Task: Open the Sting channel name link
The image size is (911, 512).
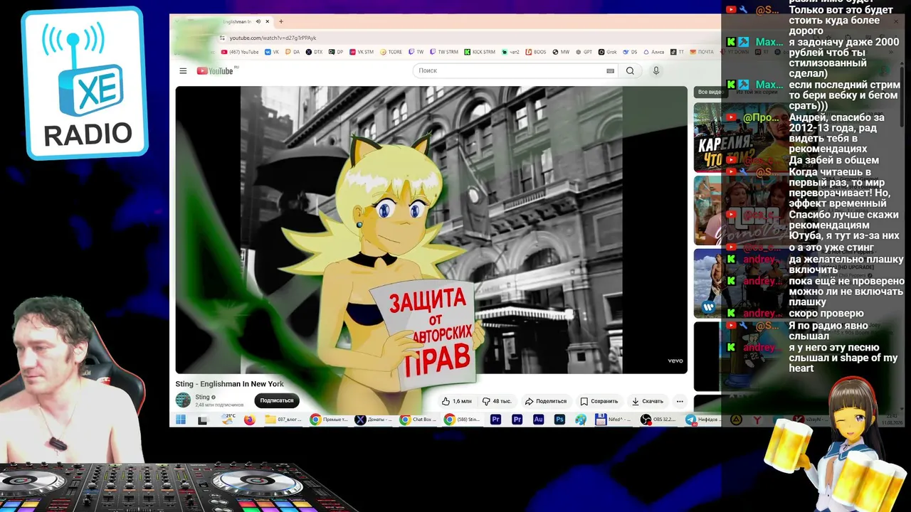Action: (202, 397)
